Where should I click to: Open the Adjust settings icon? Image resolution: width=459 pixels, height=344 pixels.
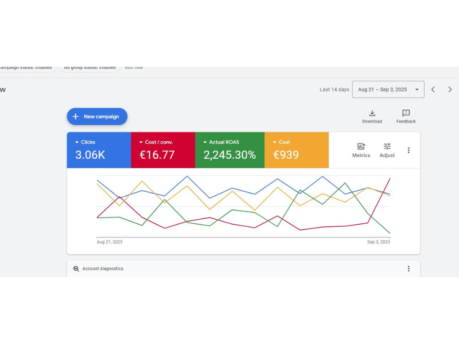click(387, 147)
